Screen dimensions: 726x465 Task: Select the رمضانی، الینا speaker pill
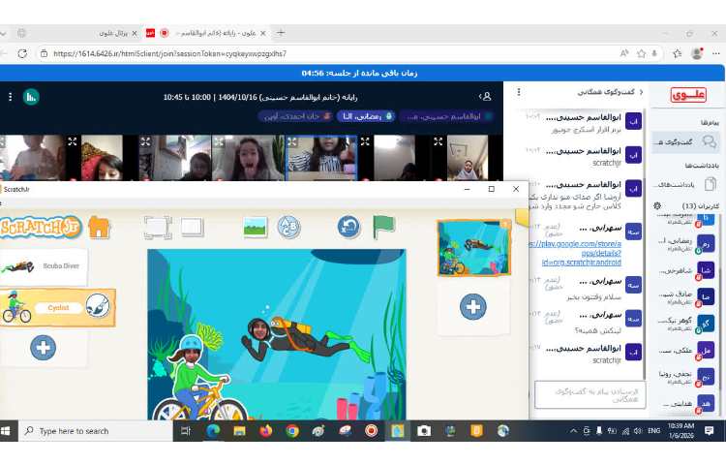pyautogui.click(x=366, y=116)
